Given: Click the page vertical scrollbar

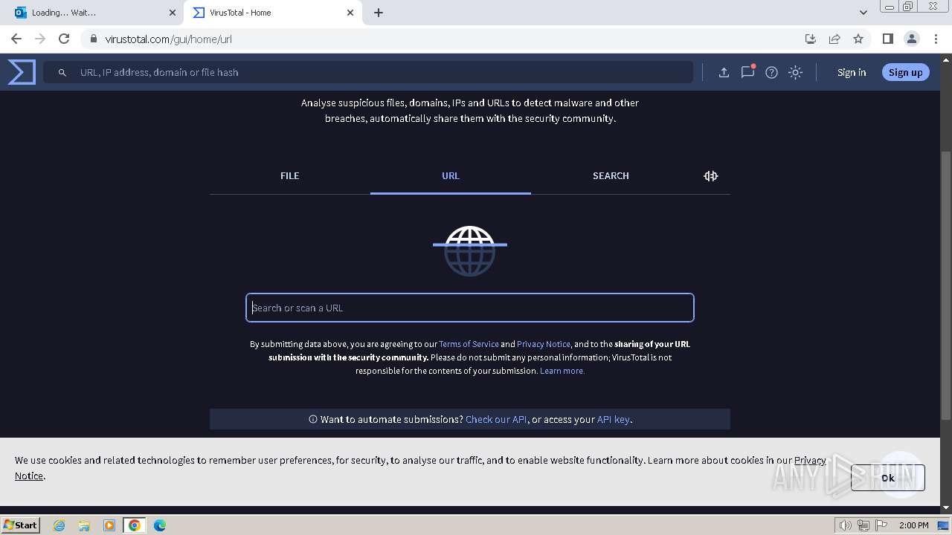Looking at the screenshot, I should (x=946, y=285).
